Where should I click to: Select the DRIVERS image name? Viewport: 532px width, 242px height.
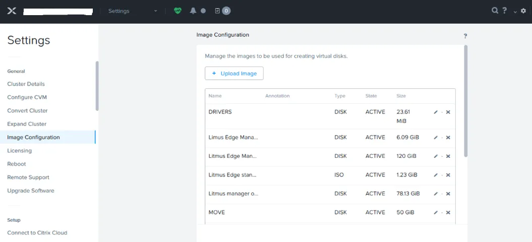(220, 112)
